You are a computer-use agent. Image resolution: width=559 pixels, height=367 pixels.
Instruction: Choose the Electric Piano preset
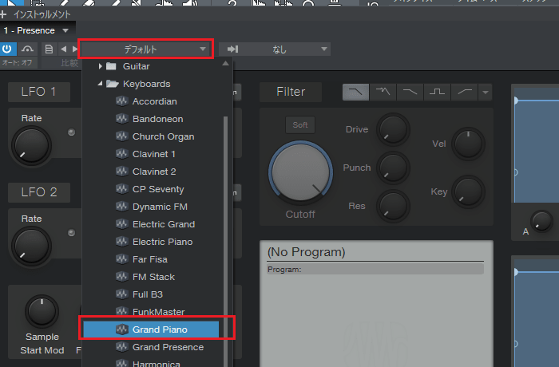click(x=162, y=242)
